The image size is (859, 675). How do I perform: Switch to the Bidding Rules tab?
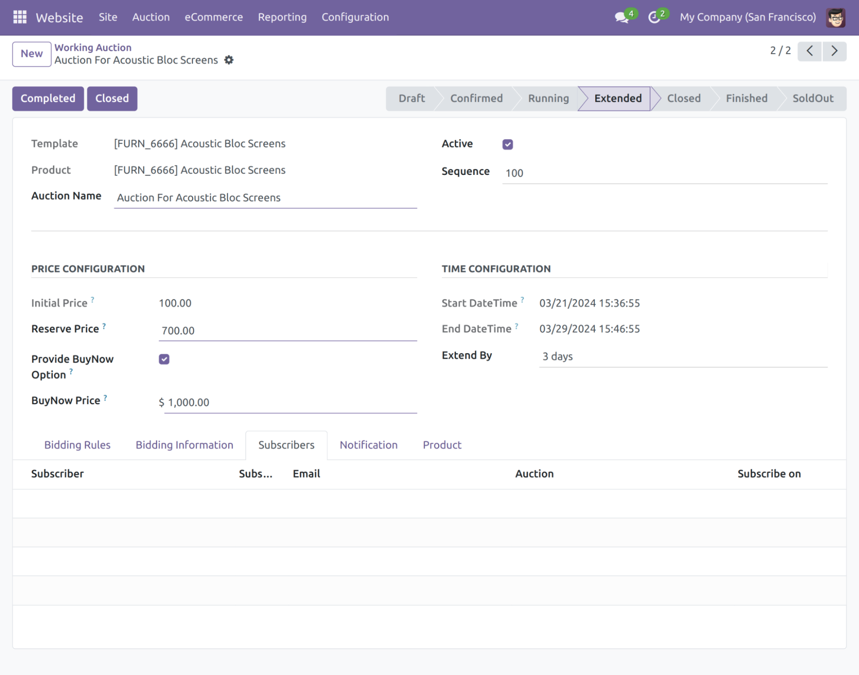point(77,445)
